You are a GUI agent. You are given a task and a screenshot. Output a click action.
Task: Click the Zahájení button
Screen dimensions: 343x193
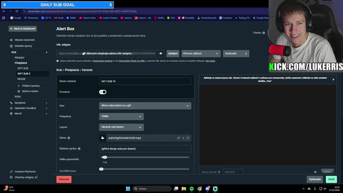(173, 54)
